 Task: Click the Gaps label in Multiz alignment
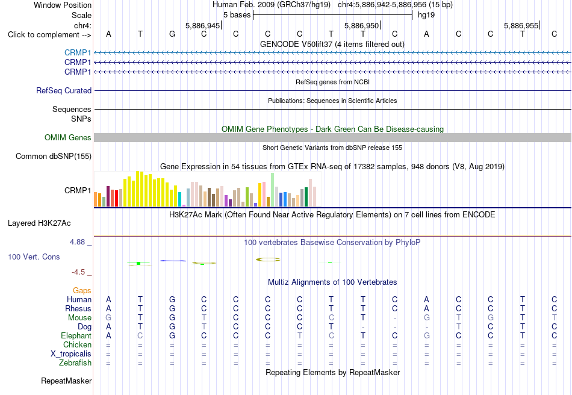[x=82, y=290]
